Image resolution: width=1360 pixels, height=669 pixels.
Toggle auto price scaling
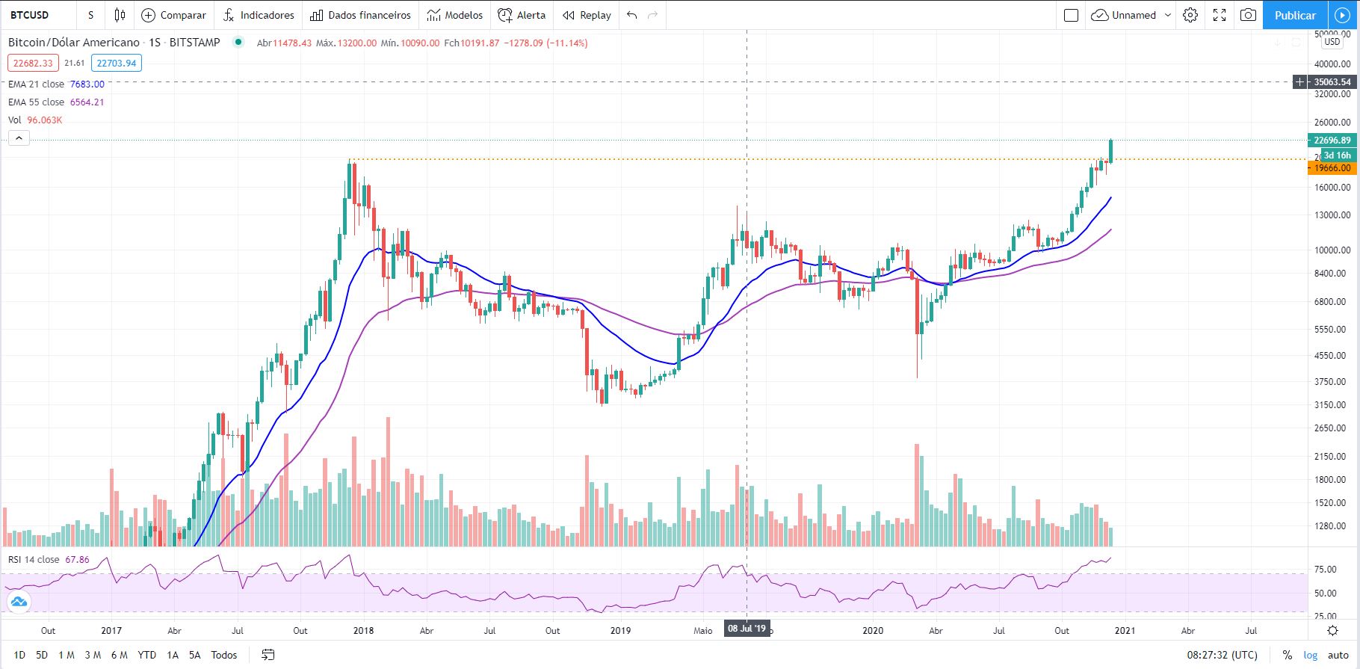(x=1338, y=655)
